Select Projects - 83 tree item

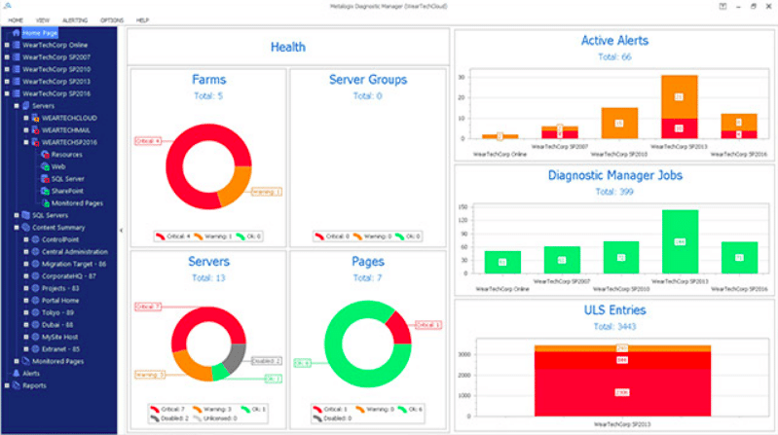(60, 288)
